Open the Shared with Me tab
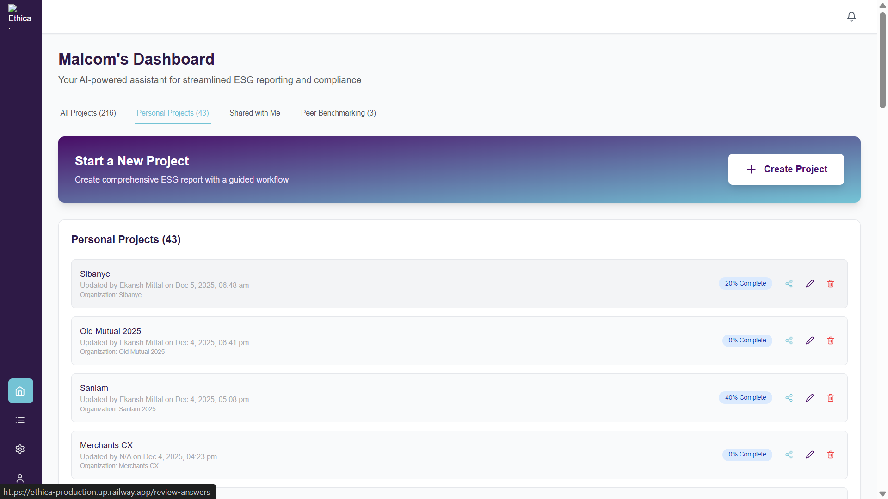Image resolution: width=888 pixels, height=499 pixels. 255,113
